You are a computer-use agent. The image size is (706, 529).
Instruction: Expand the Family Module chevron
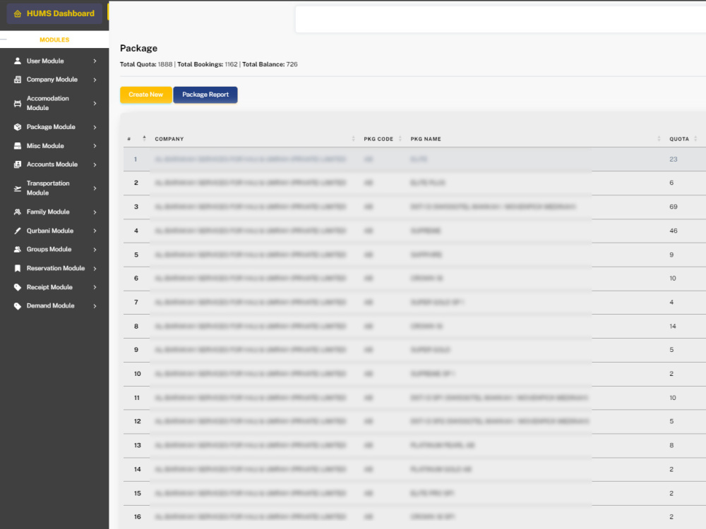[95, 212]
